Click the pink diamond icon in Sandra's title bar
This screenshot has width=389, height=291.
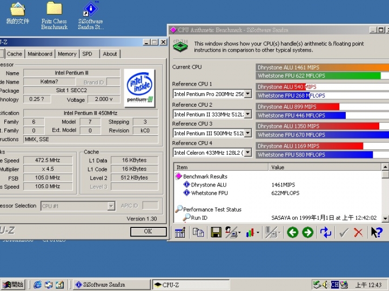point(173,30)
